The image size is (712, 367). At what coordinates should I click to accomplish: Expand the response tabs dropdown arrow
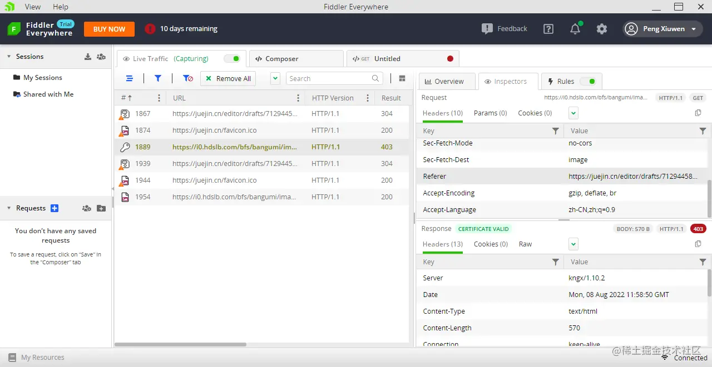point(573,244)
